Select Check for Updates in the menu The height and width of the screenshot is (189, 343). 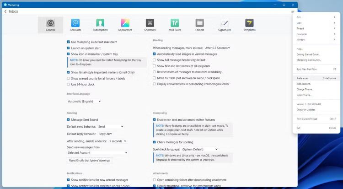pos(306,109)
